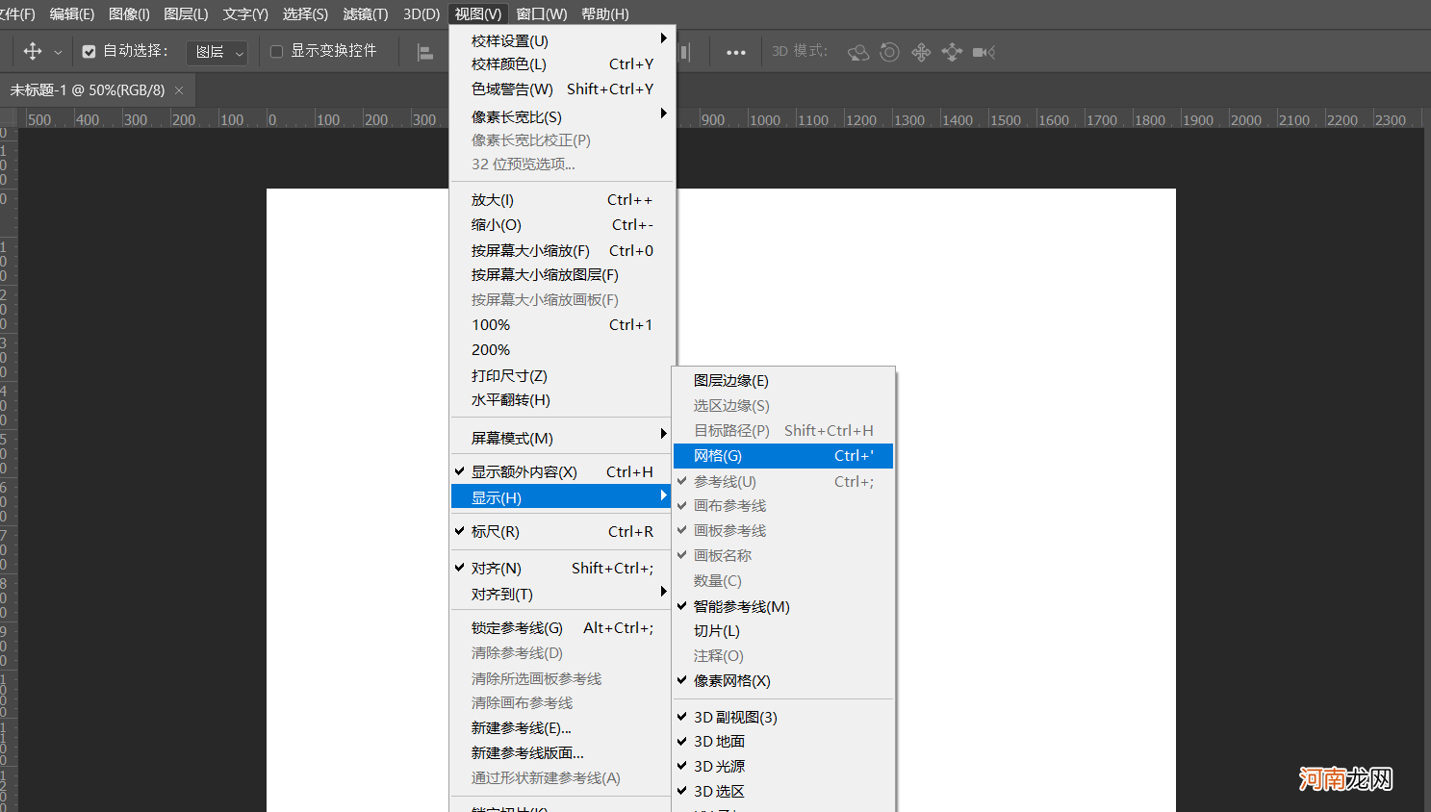The height and width of the screenshot is (812, 1431).
Task: Select the 100% zoom entry
Action: (563, 325)
